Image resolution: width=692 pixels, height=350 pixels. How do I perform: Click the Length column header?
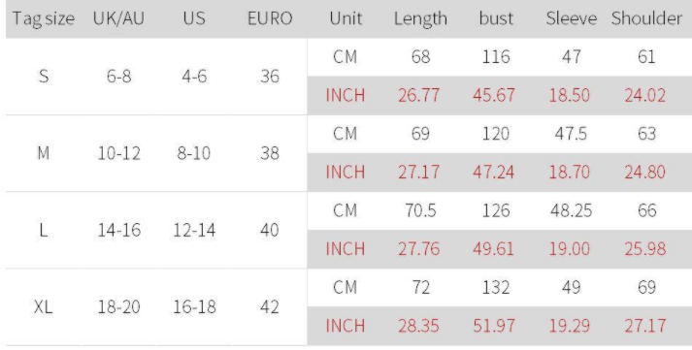pos(420,19)
